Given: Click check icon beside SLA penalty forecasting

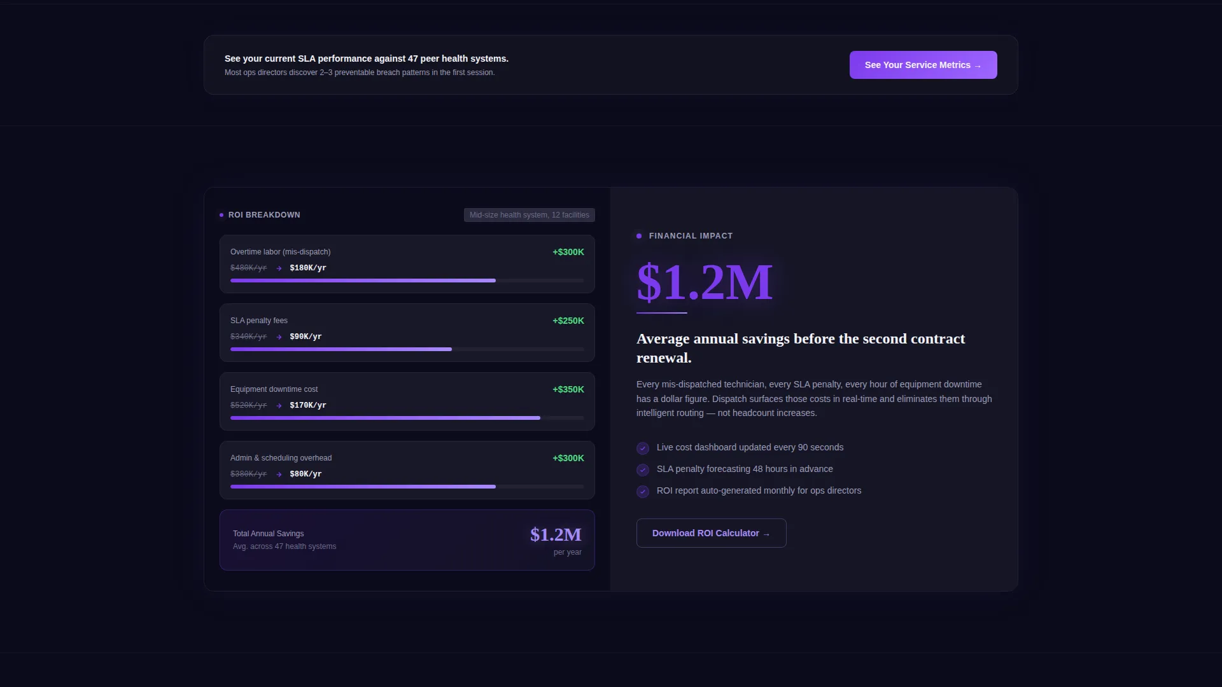Looking at the screenshot, I should click(643, 470).
